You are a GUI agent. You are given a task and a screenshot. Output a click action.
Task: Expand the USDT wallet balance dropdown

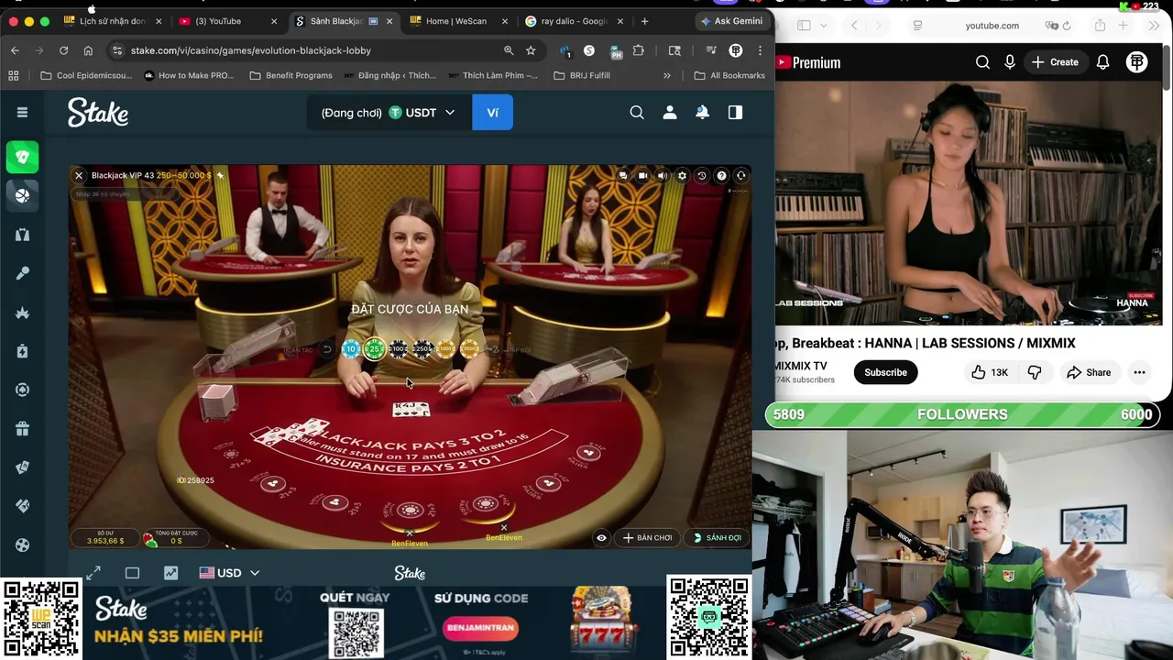(x=389, y=112)
